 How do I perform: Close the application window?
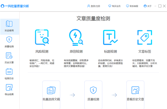coord(164,6)
